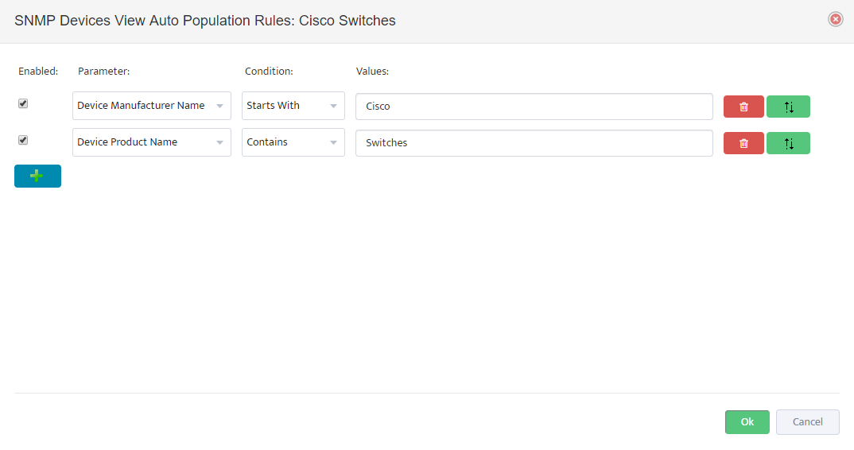
Task: Edit the Switches value field
Action: (534, 143)
